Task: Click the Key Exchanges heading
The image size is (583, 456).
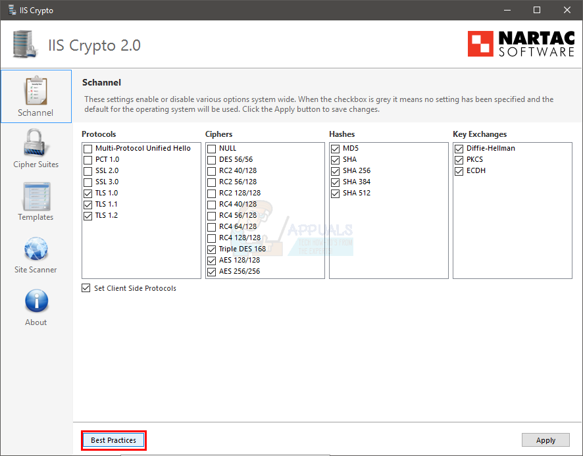Action: 480,134
